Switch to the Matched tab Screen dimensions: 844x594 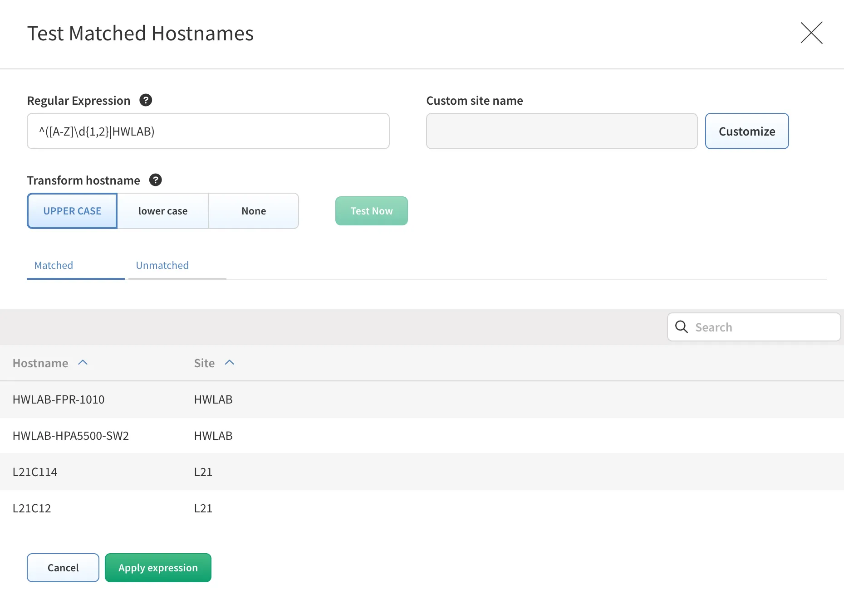click(53, 265)
